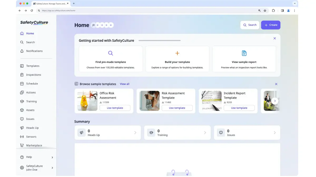Click the tab search dropdown arrow

coord(294,3)
